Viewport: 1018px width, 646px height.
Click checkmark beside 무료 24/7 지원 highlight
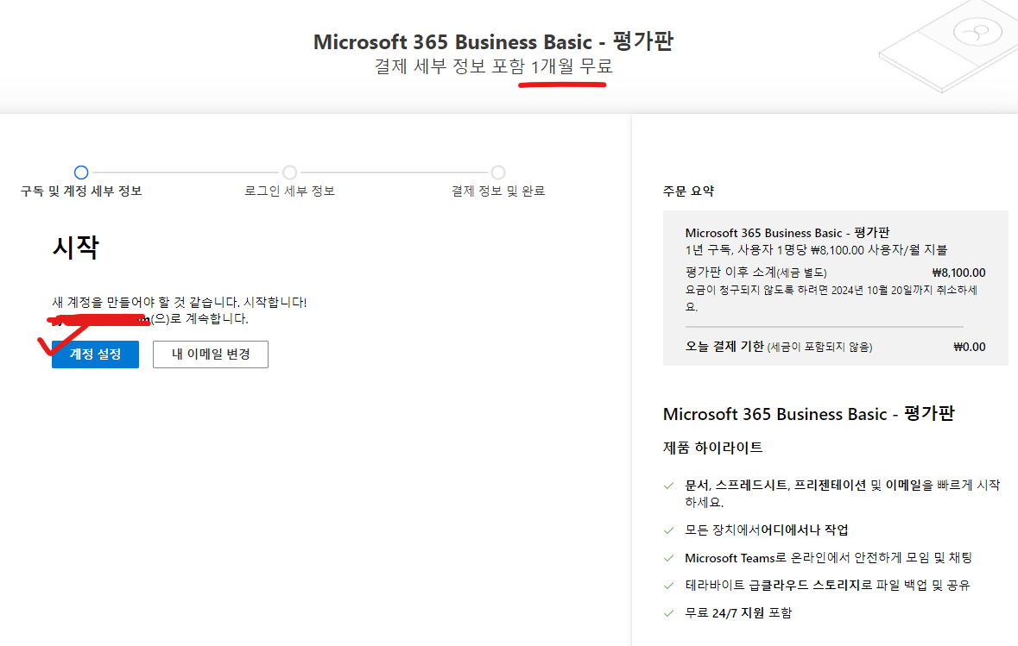click(668, 613)
